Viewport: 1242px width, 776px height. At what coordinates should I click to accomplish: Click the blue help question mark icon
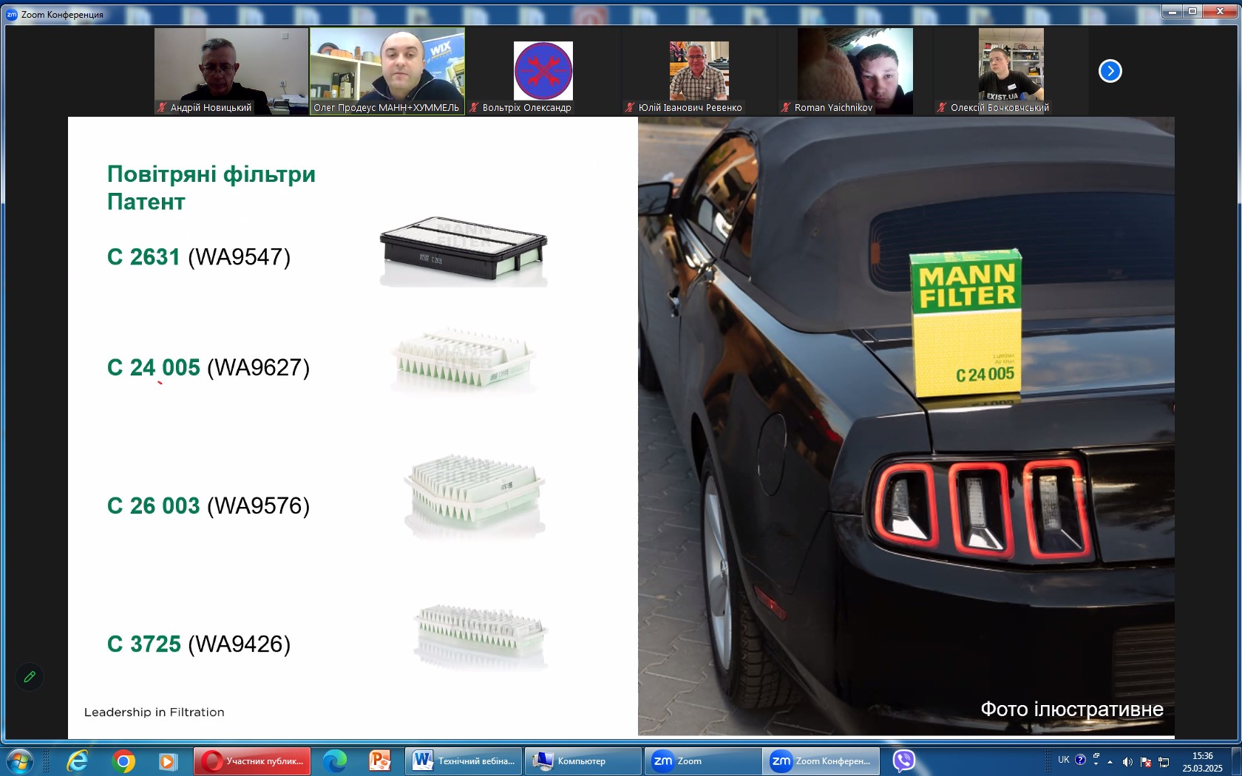(x=1080, y=760)
